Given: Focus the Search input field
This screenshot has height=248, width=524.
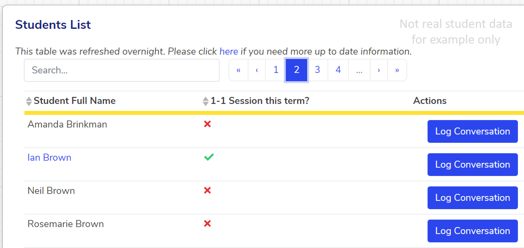Looking at the screenshot, I should click(121, 70).
